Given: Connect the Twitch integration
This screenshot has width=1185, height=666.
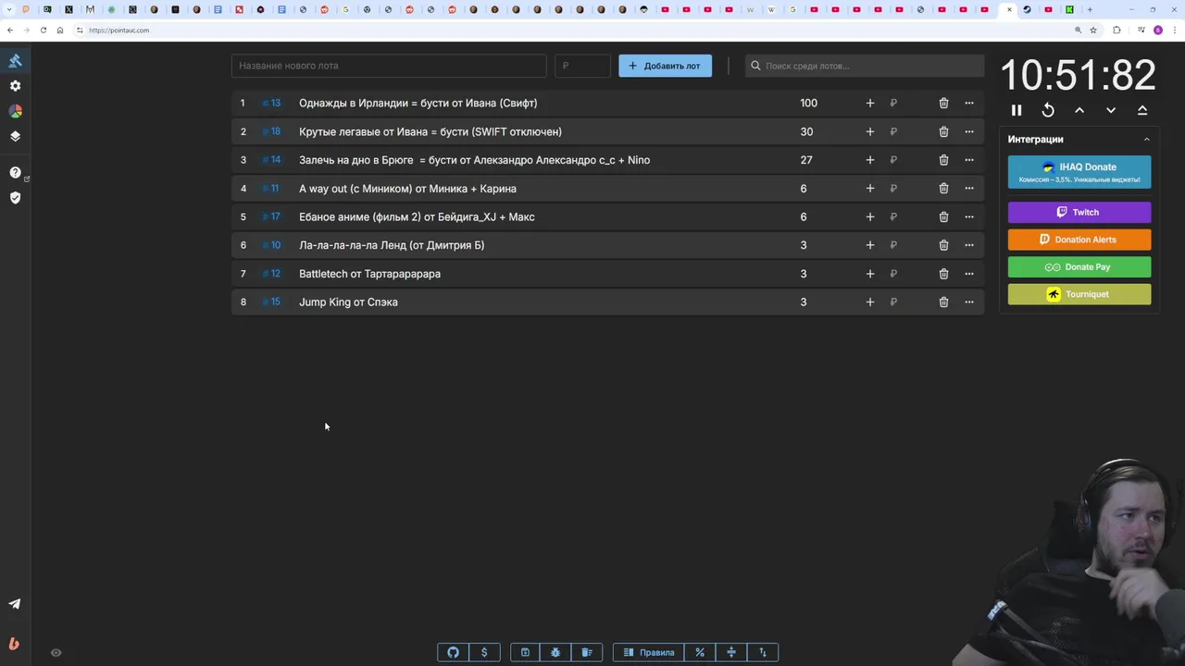Looking at the screenshot, I should pyautogui.click(x=1079, y=212).
